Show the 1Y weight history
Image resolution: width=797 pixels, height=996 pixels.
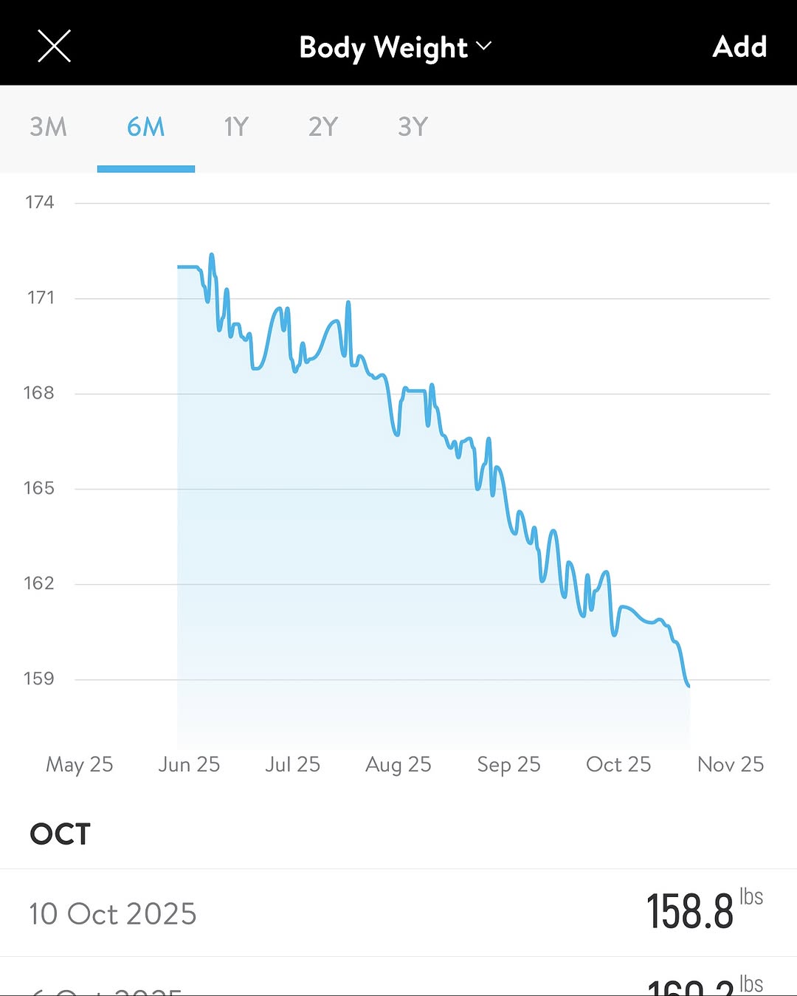tap(236, 127)
